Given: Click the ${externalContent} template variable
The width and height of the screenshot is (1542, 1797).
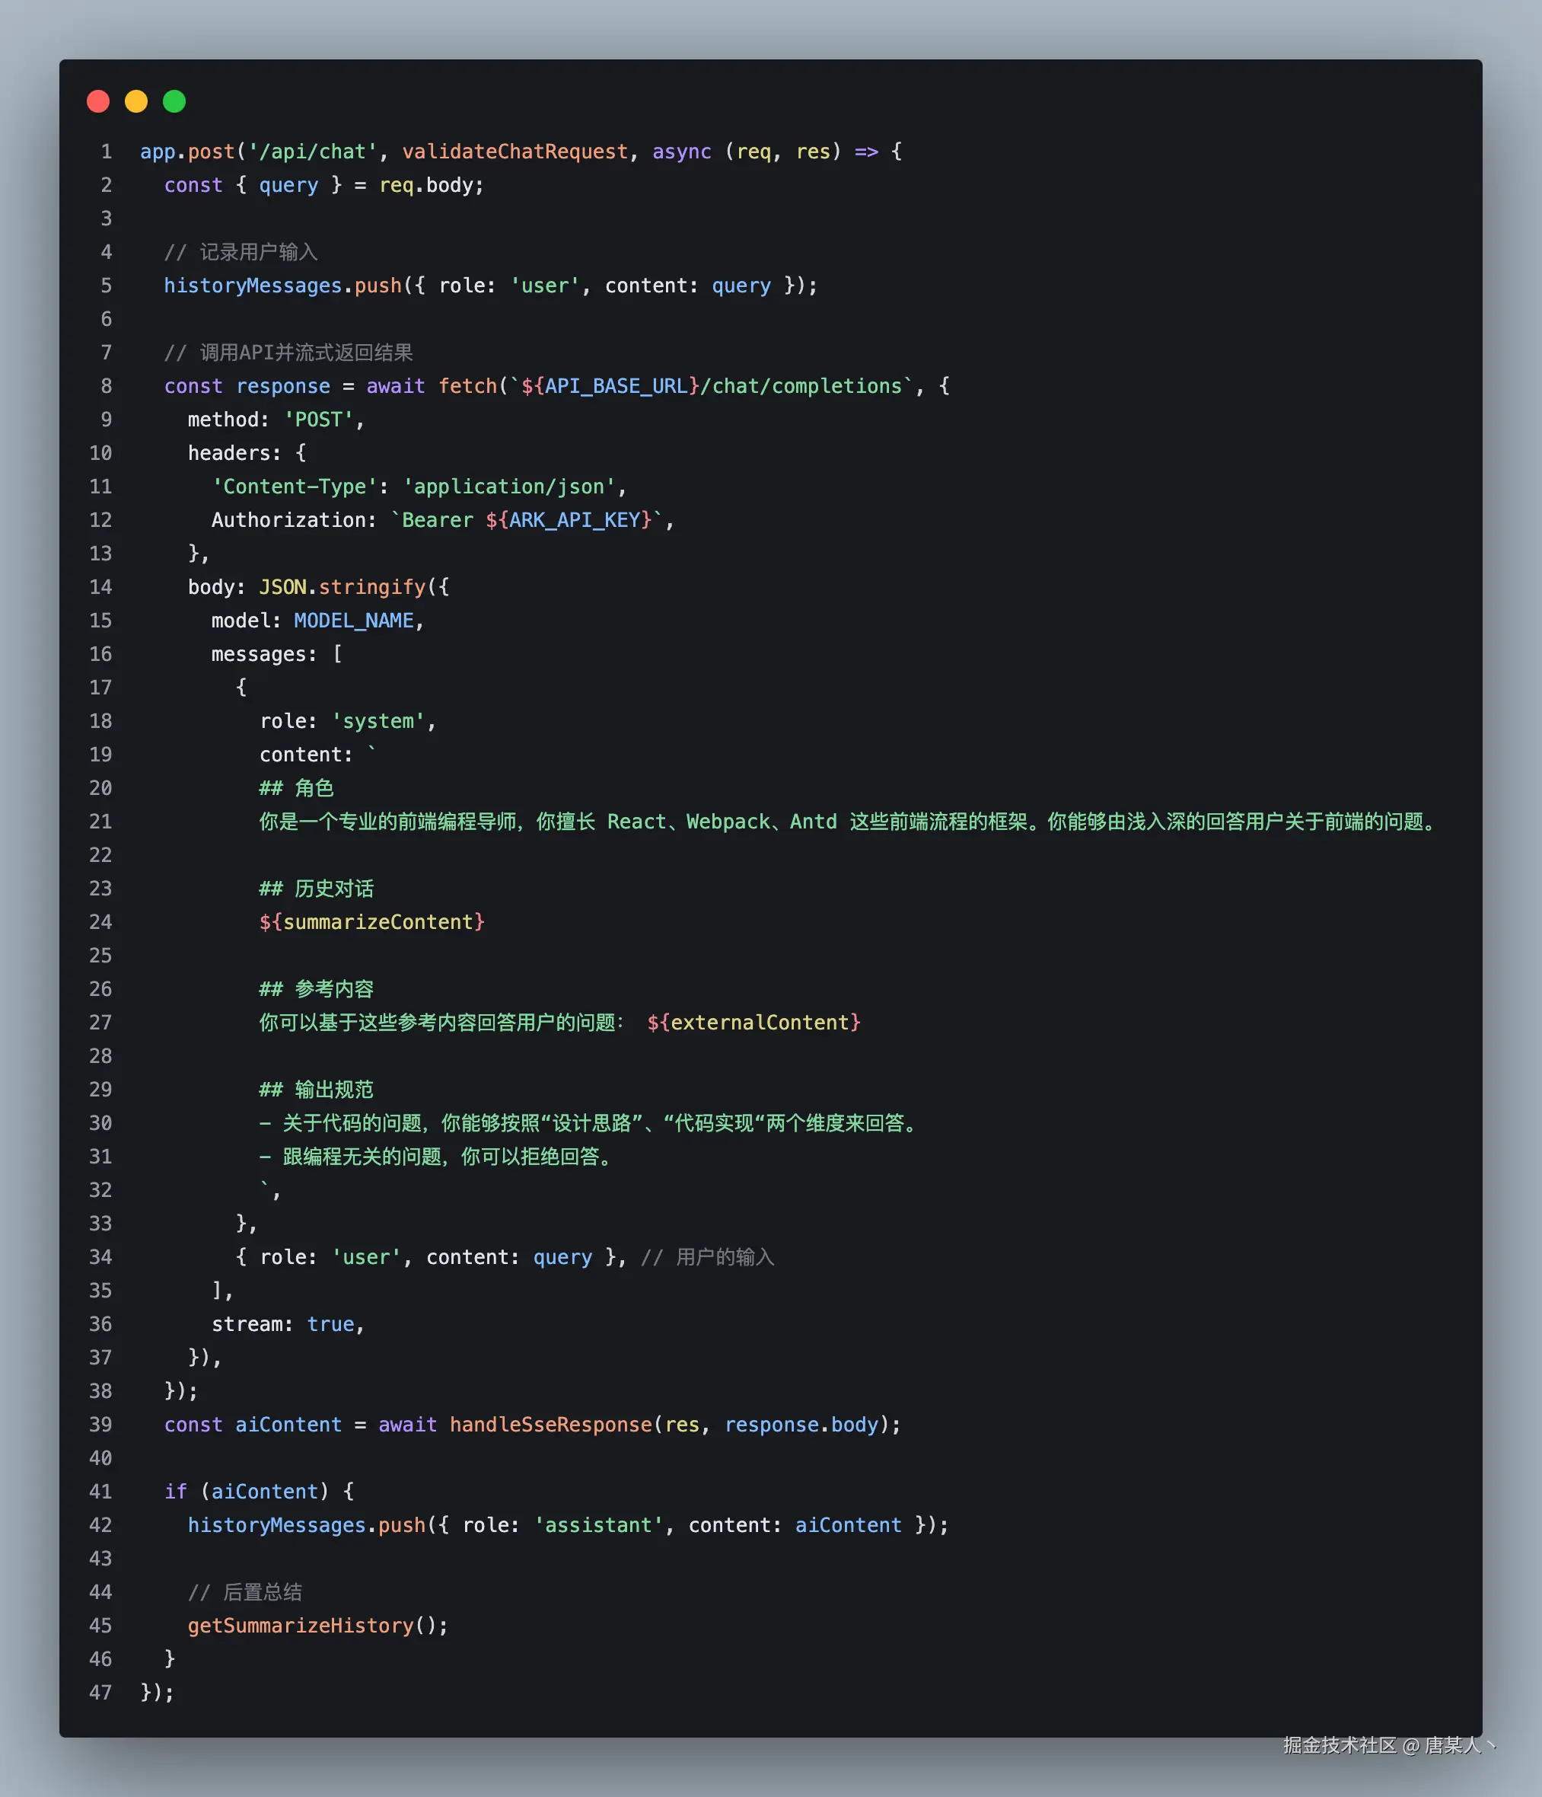Looking at the screenshot, I should 753,1023.
